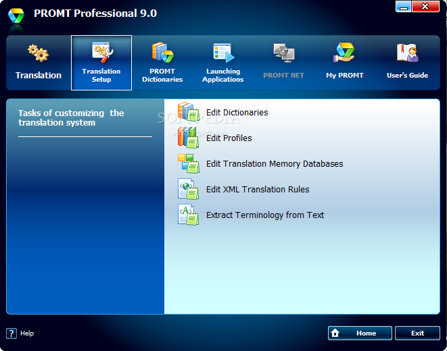Click the Edit Profiles books icon

pyautogui.click(x=188, y=138)
